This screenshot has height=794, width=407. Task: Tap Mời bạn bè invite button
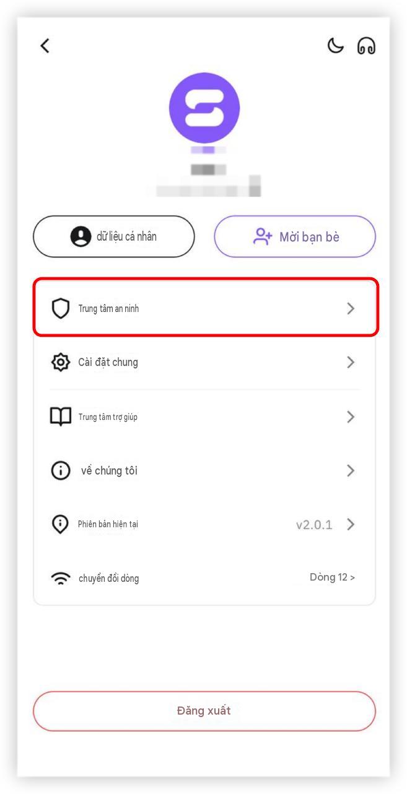(x=295, y=236)
